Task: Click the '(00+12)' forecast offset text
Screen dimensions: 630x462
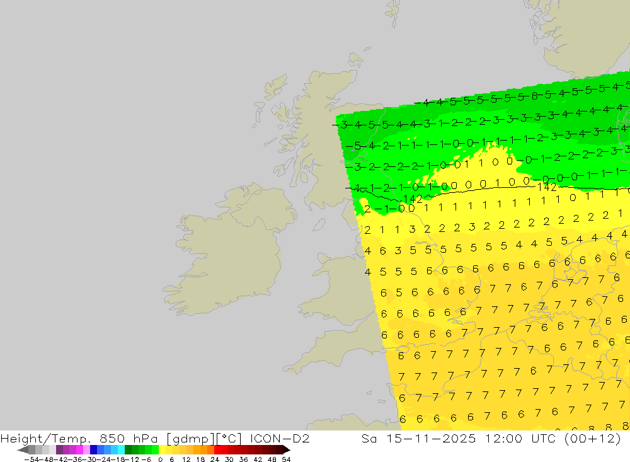Action: tap(593, 439)
